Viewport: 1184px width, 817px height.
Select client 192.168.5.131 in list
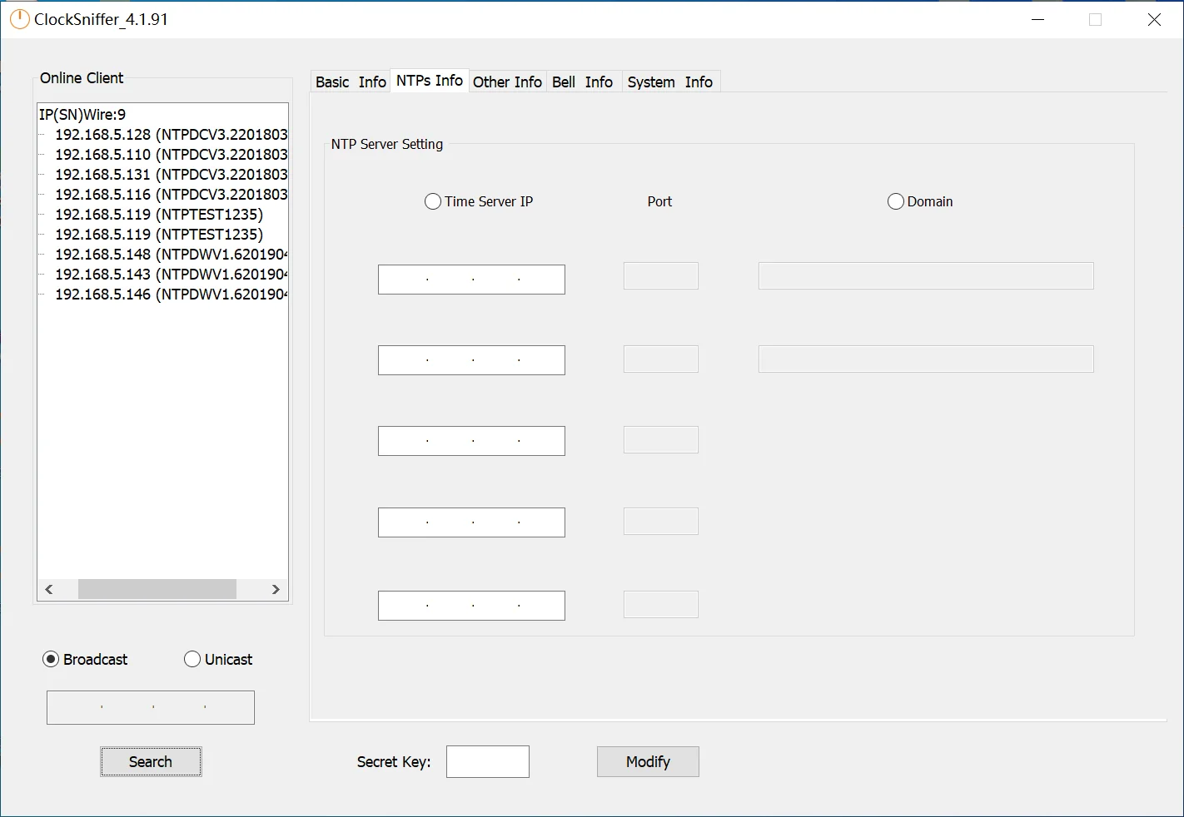click(x=171, y=175)
